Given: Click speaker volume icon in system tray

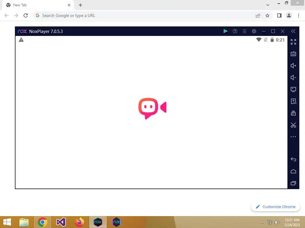Looking at the screenshot, I should [277, 222].
